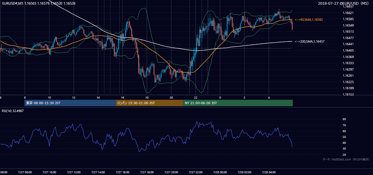
Task: Click price axis value 1.16297
Action: click(348, 69)
